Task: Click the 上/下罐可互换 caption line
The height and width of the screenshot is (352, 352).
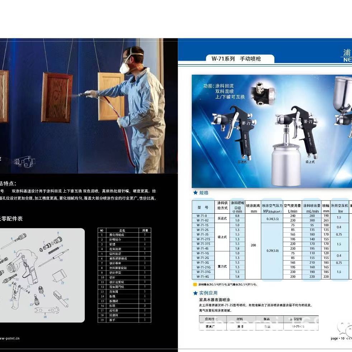Action: [230, 97]
